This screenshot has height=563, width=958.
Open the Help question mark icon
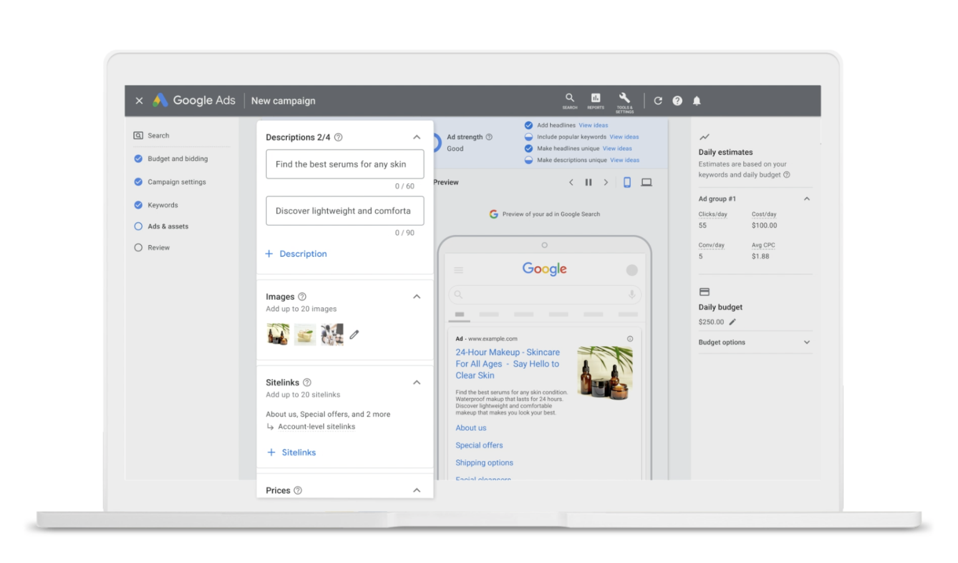(677, 100)
